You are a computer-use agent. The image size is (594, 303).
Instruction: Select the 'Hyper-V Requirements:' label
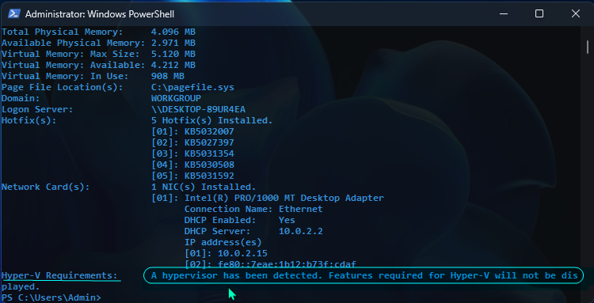point(59,275)
